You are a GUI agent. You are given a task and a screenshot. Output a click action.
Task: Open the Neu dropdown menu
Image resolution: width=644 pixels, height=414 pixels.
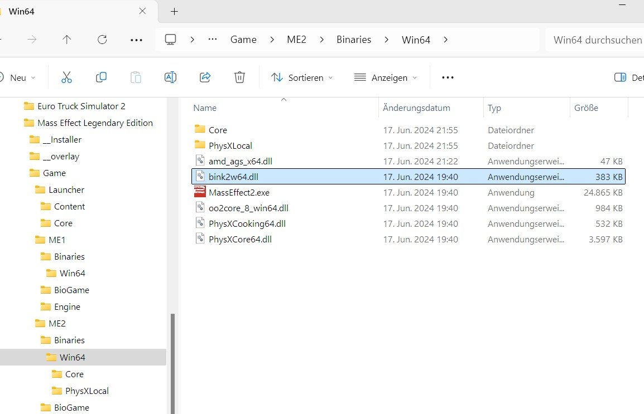[17, 77]
